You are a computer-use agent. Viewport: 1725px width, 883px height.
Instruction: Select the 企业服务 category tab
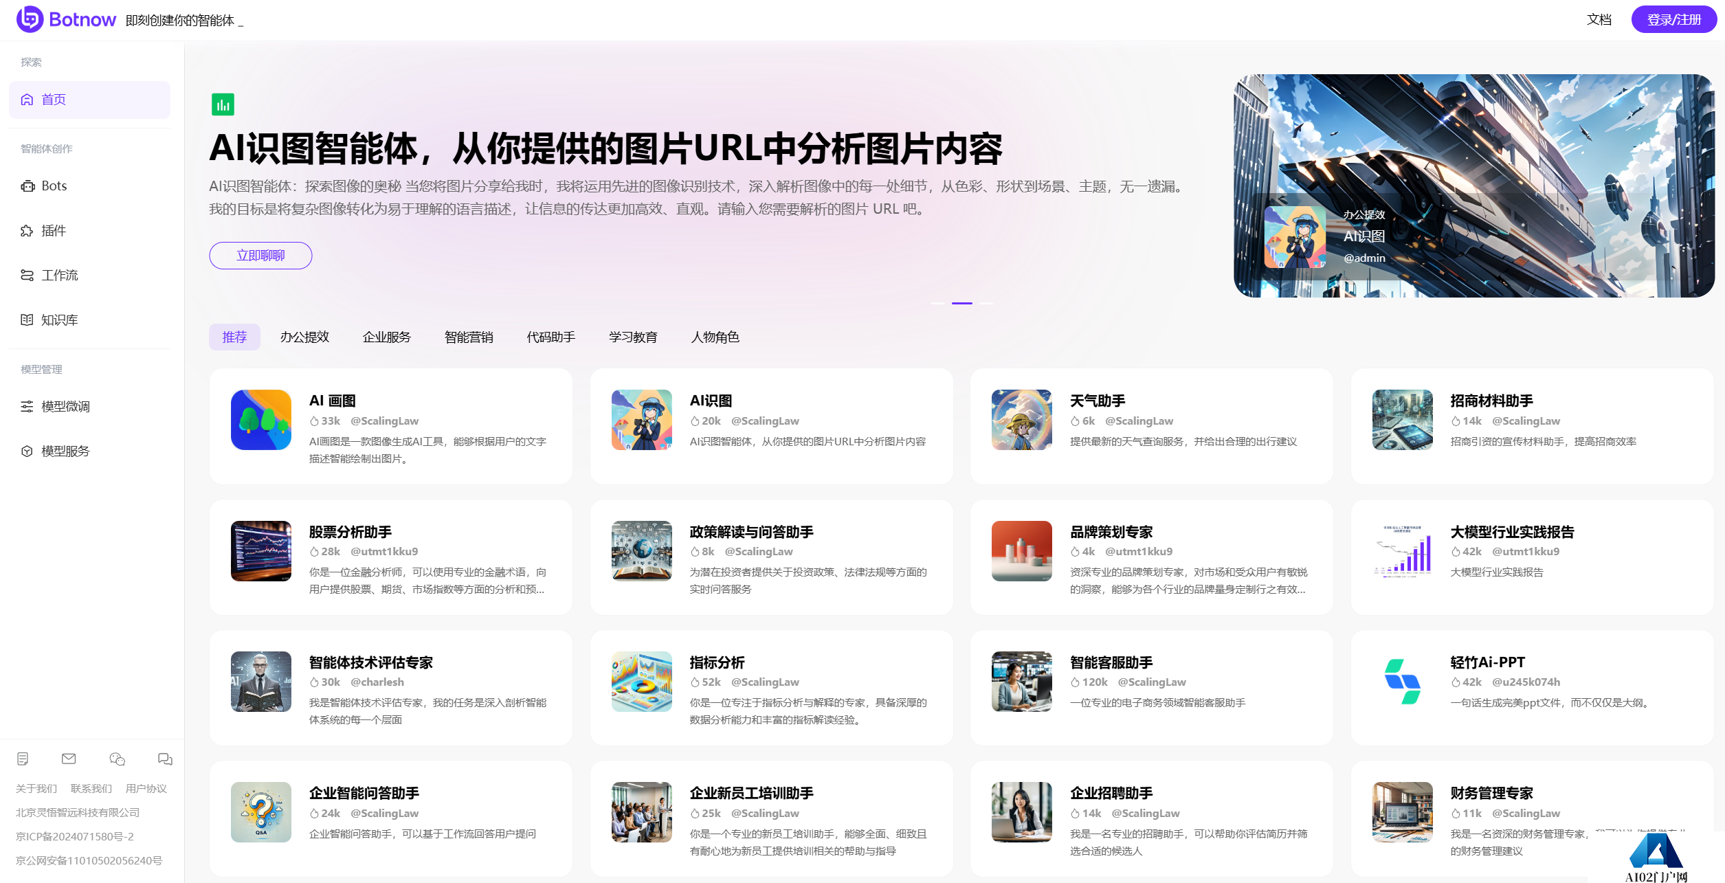pyautogui.click(x=387, y=337)
